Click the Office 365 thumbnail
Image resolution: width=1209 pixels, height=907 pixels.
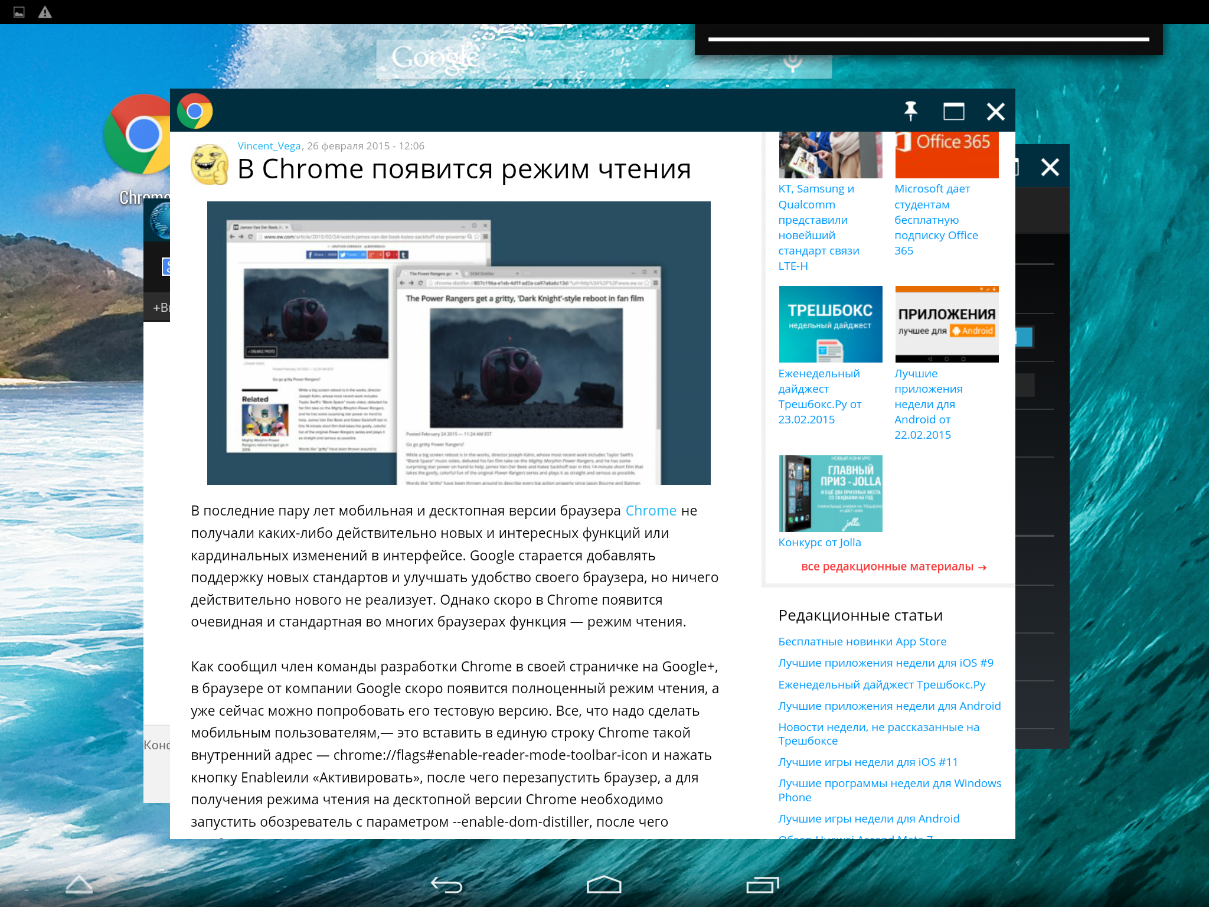click(x=947, y=155)
